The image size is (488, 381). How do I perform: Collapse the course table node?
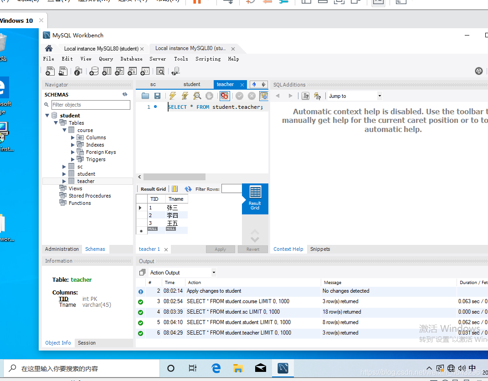pos(64,130)
